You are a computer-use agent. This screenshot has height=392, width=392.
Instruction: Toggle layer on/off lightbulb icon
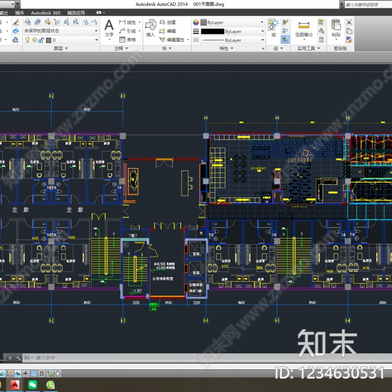(27, 40)
